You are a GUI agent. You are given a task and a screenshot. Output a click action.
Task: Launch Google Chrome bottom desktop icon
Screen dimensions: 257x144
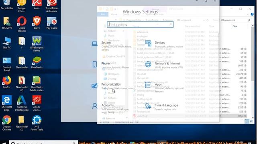(7, 123)
